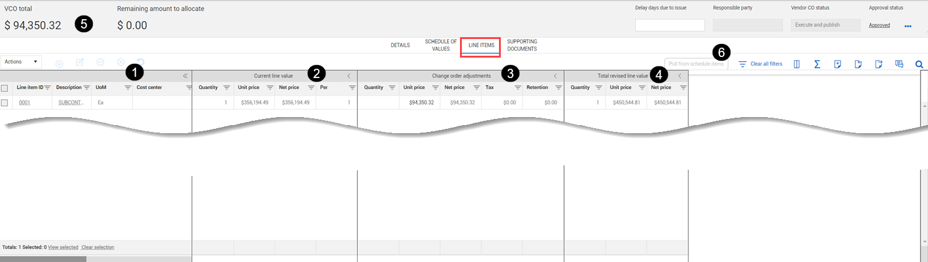Screen dimensions: 928x262
Task: Click the Responsible party field
Action: click(748, 25)
